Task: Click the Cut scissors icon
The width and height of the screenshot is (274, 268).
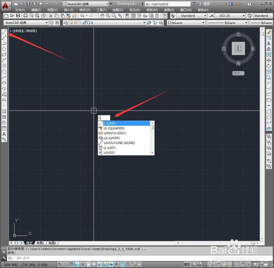Action: (x=51, y=16)
